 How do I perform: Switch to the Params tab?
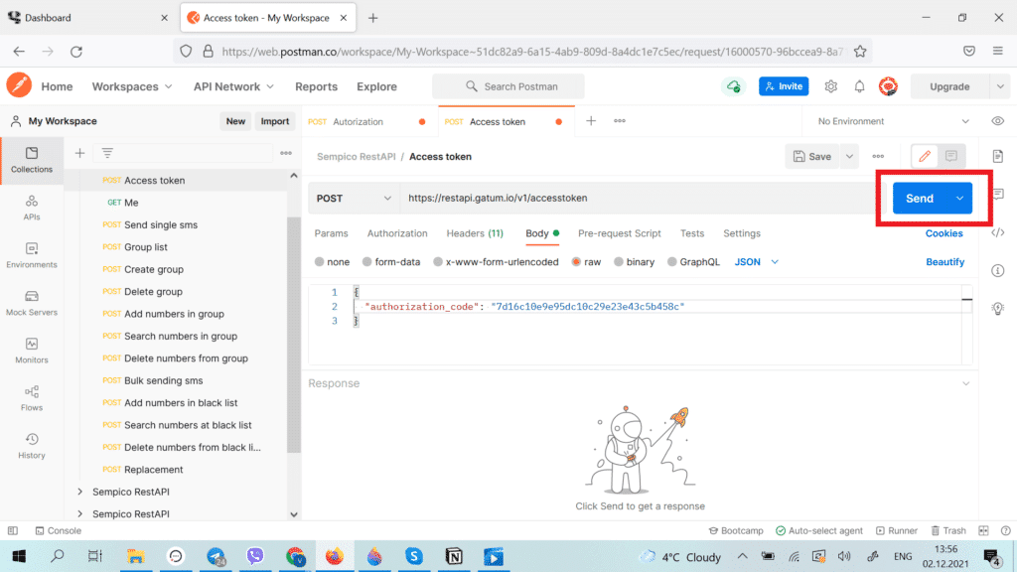(x=331, y=233)
